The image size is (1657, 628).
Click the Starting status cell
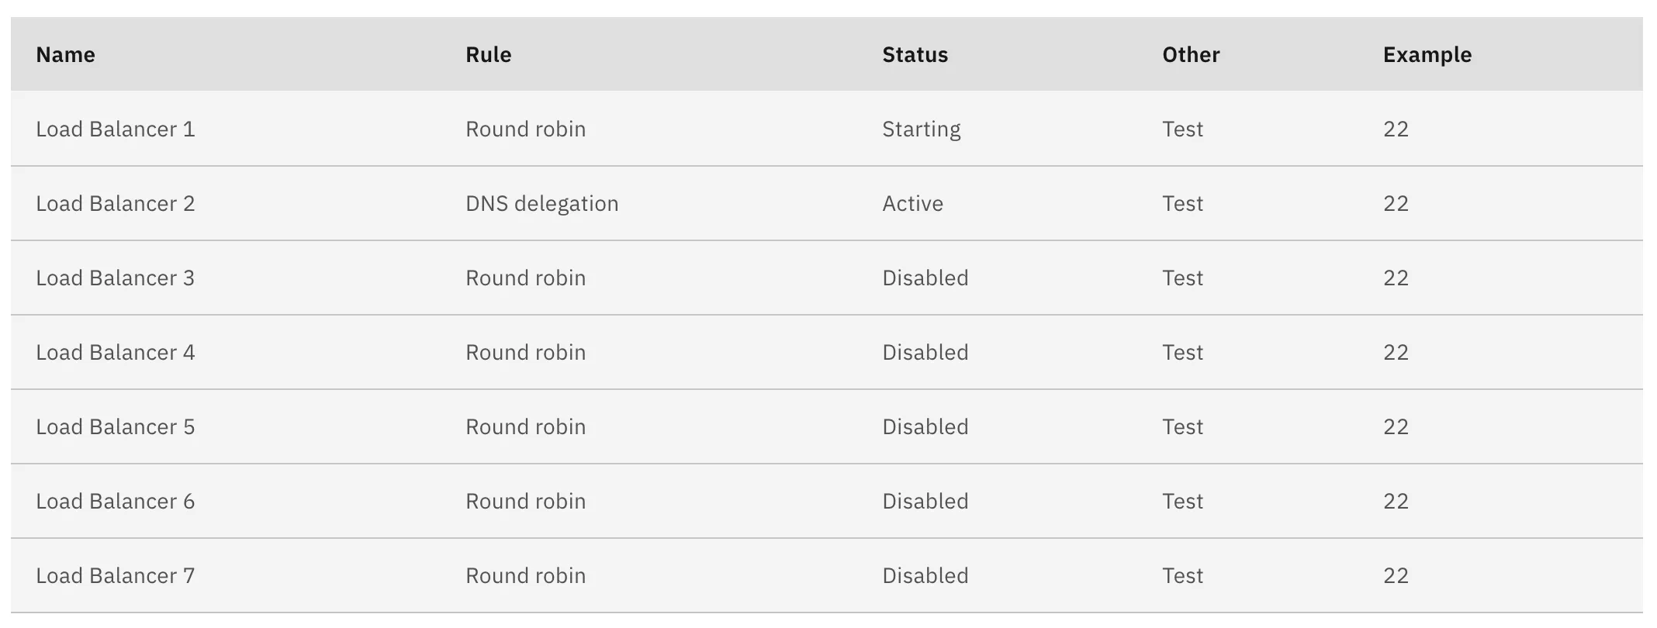click(x=921, y=129)
